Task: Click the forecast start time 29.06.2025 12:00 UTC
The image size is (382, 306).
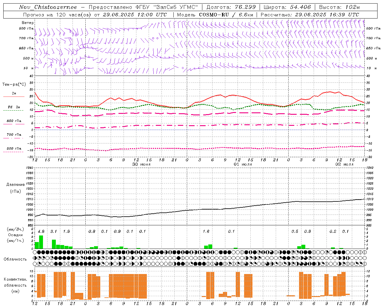Action: coord(135,15)
